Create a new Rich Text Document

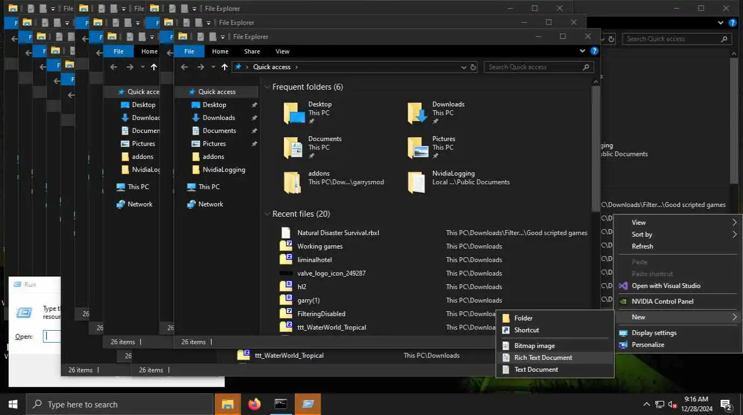(x=555, y=358)
